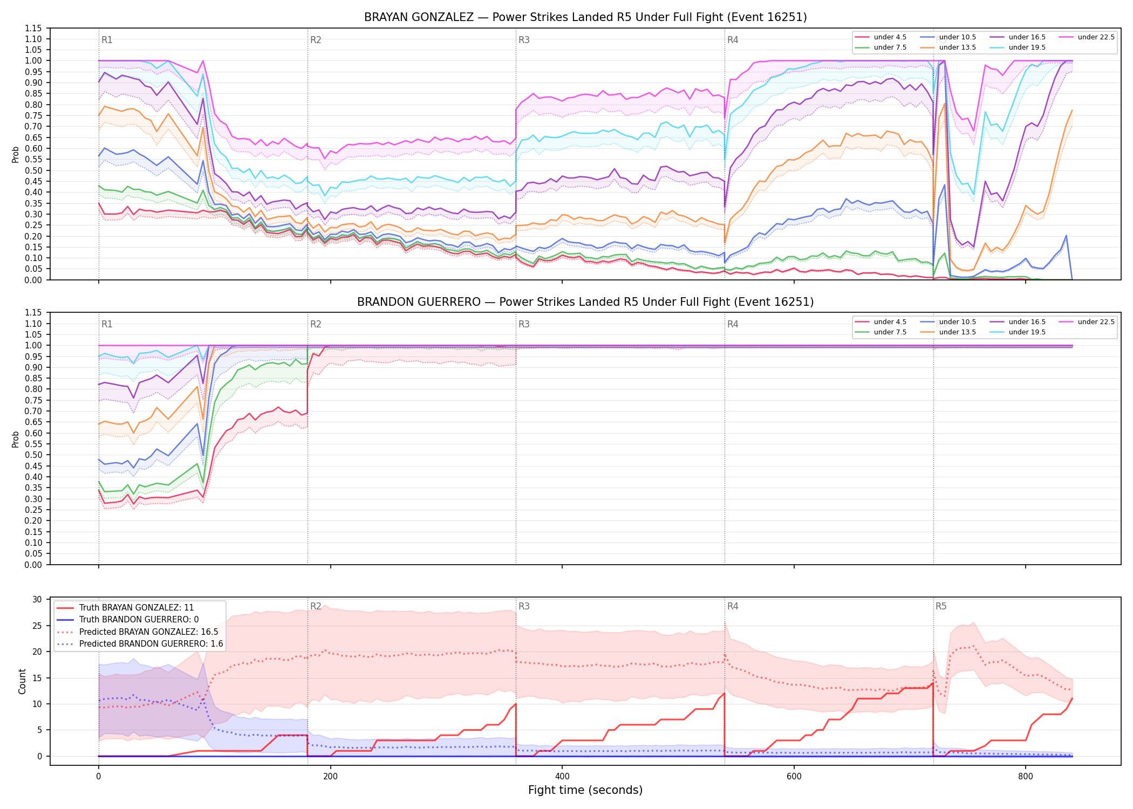Image resolution: width=1133 pixels, height=809 pixels.
Task: Click R3 round marker in bottom count chart
Action: pos(524,606)
